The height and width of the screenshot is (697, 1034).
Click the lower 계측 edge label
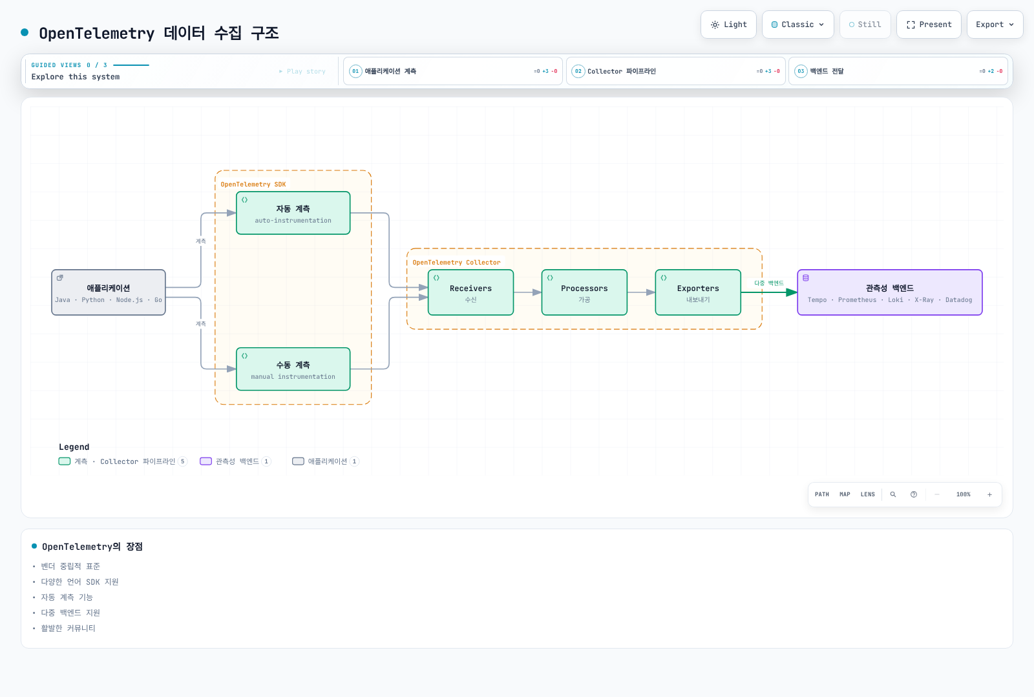pyautogui.click(x=201, y=324)
